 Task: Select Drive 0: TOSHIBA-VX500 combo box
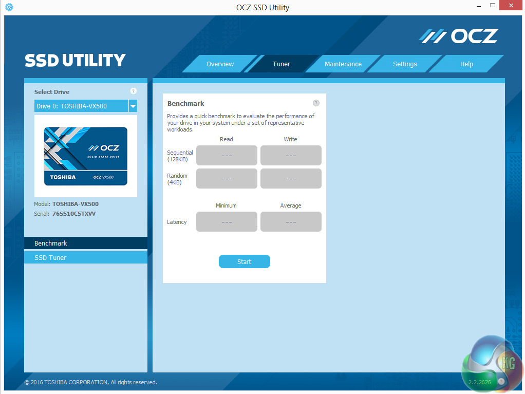point(86,106)
